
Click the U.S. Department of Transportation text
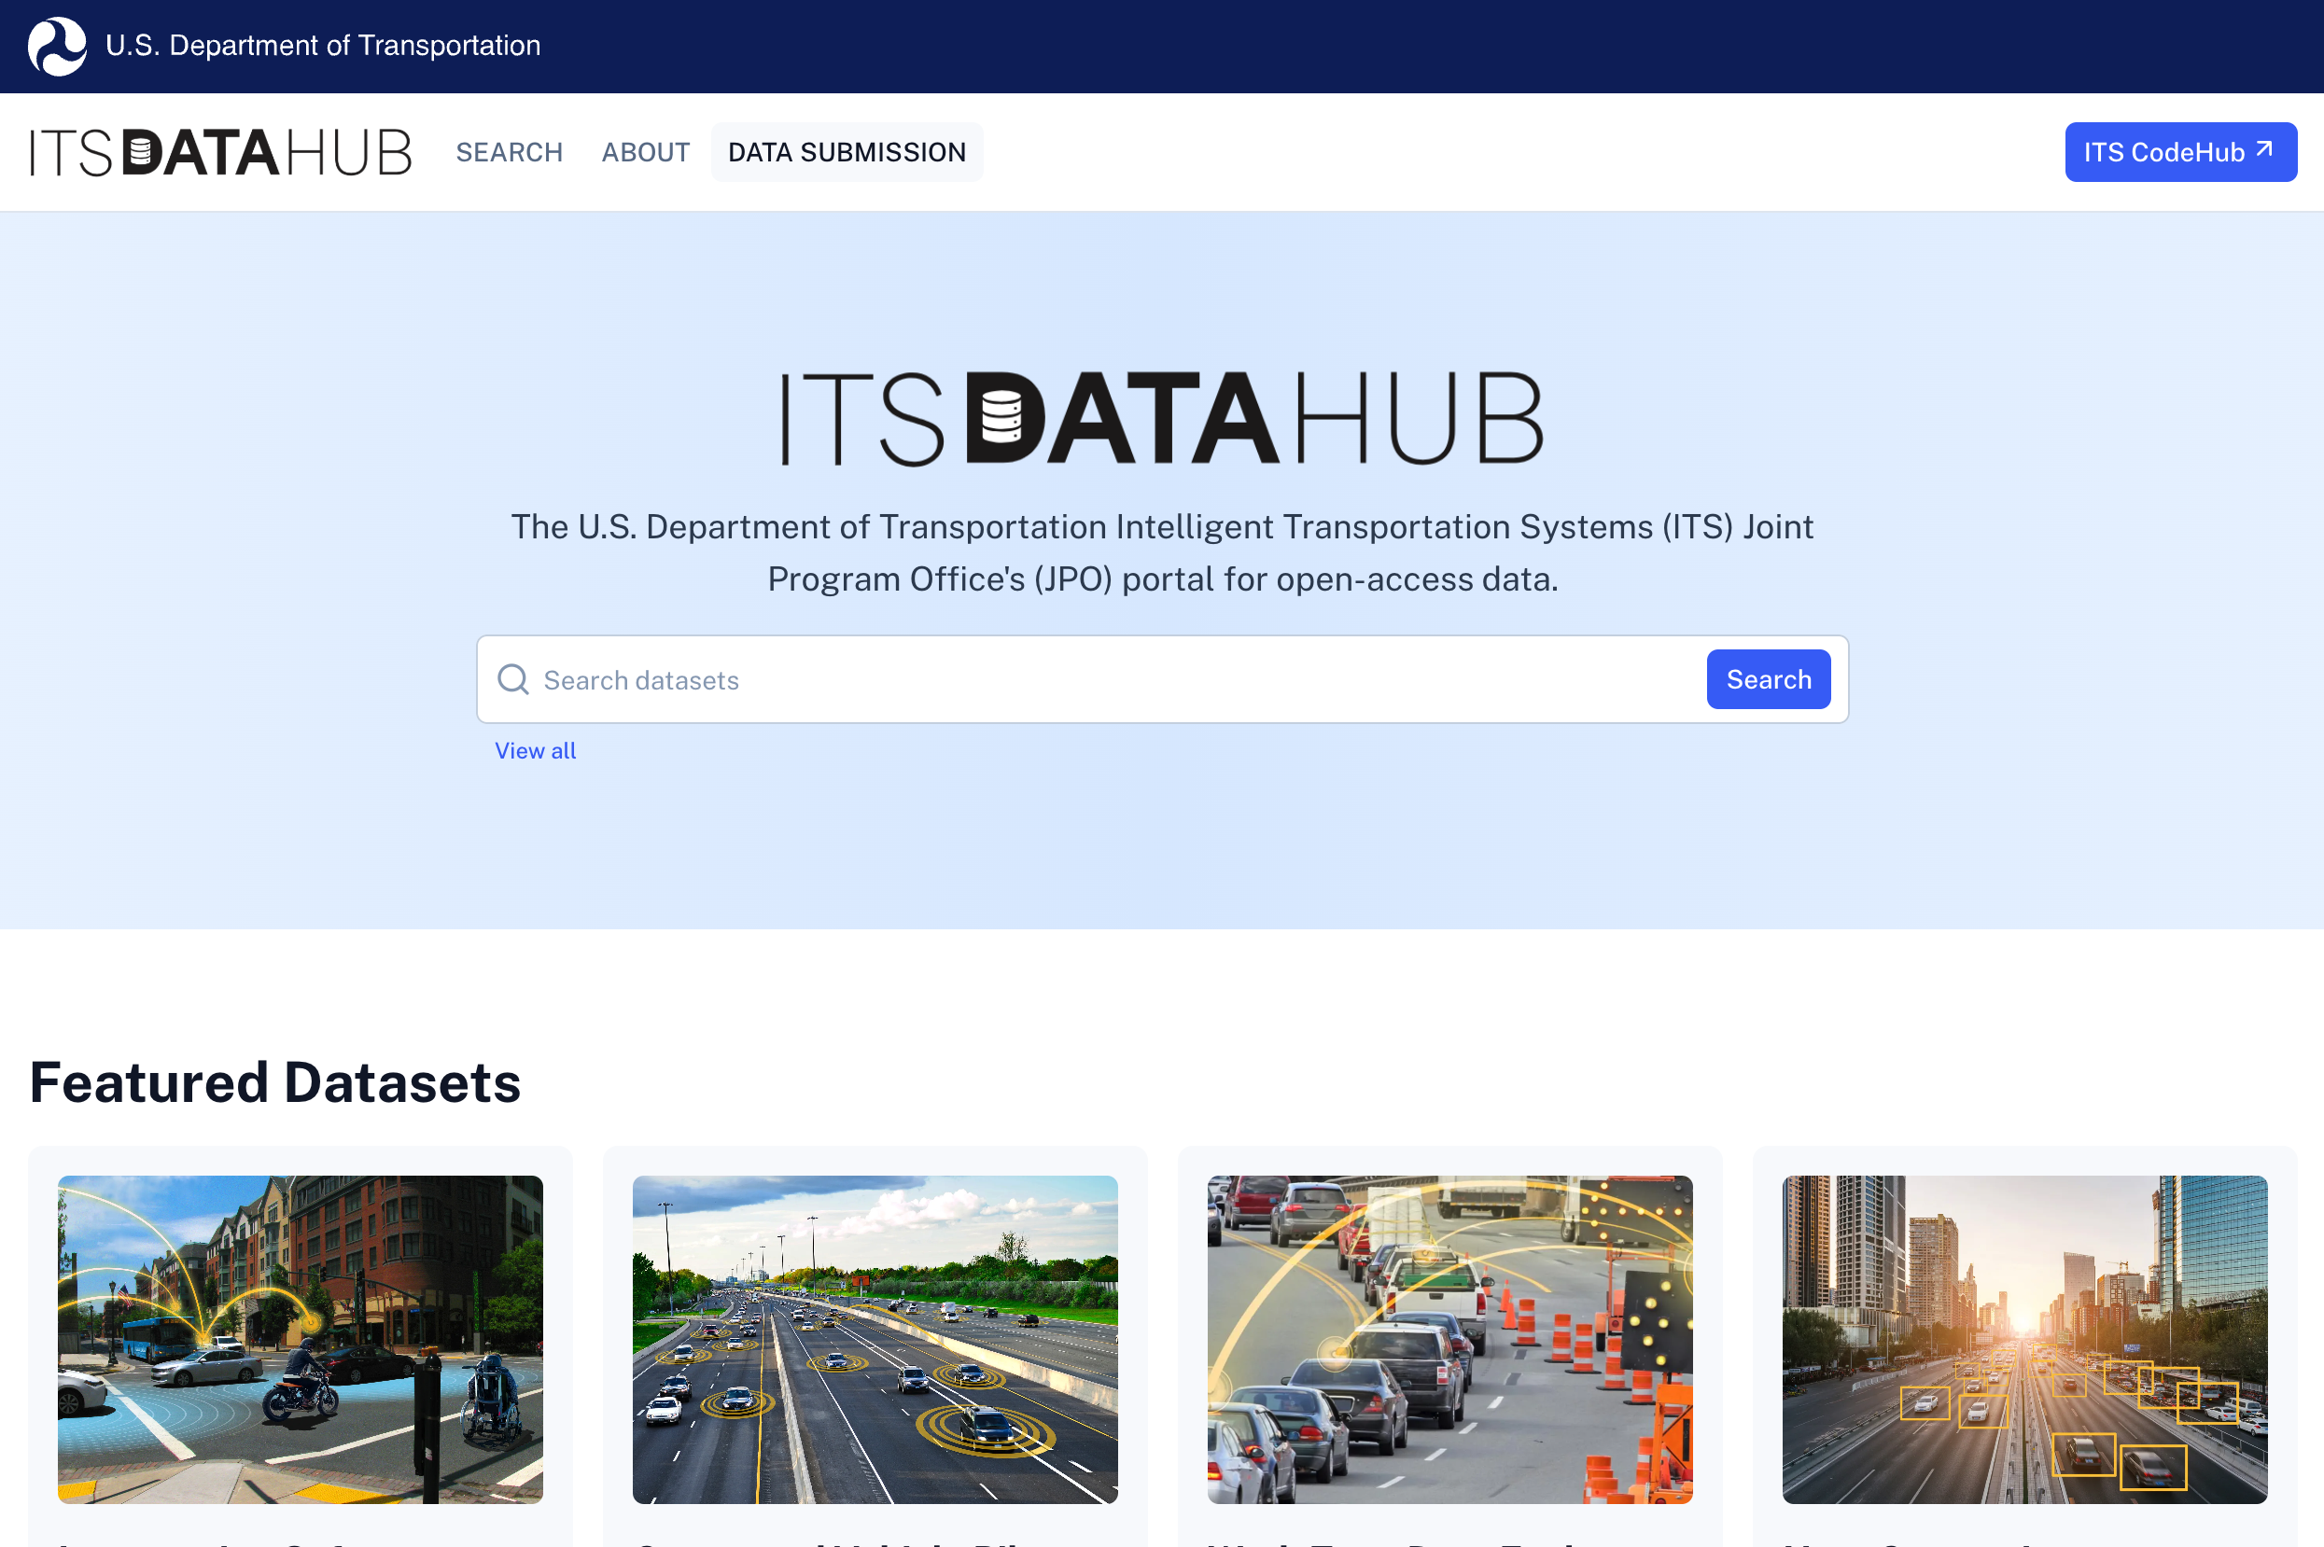[323, 46]
